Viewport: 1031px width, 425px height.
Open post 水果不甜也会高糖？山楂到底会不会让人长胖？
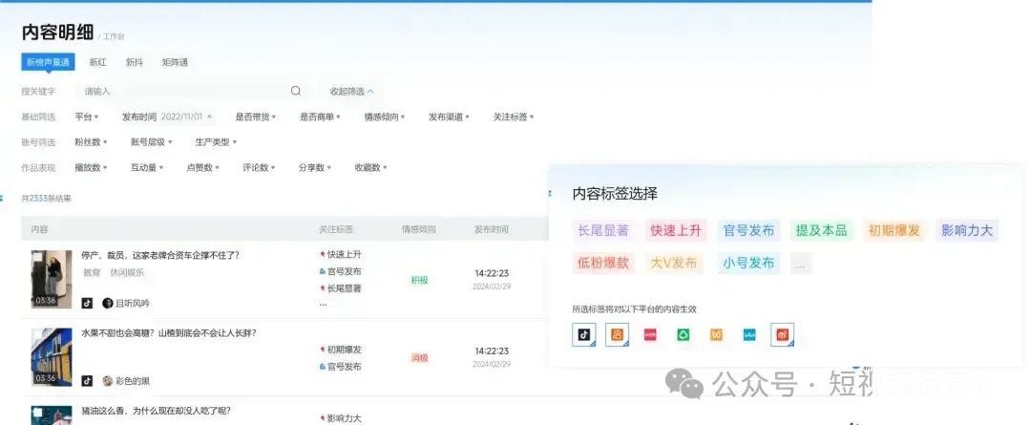coord(169,333)
